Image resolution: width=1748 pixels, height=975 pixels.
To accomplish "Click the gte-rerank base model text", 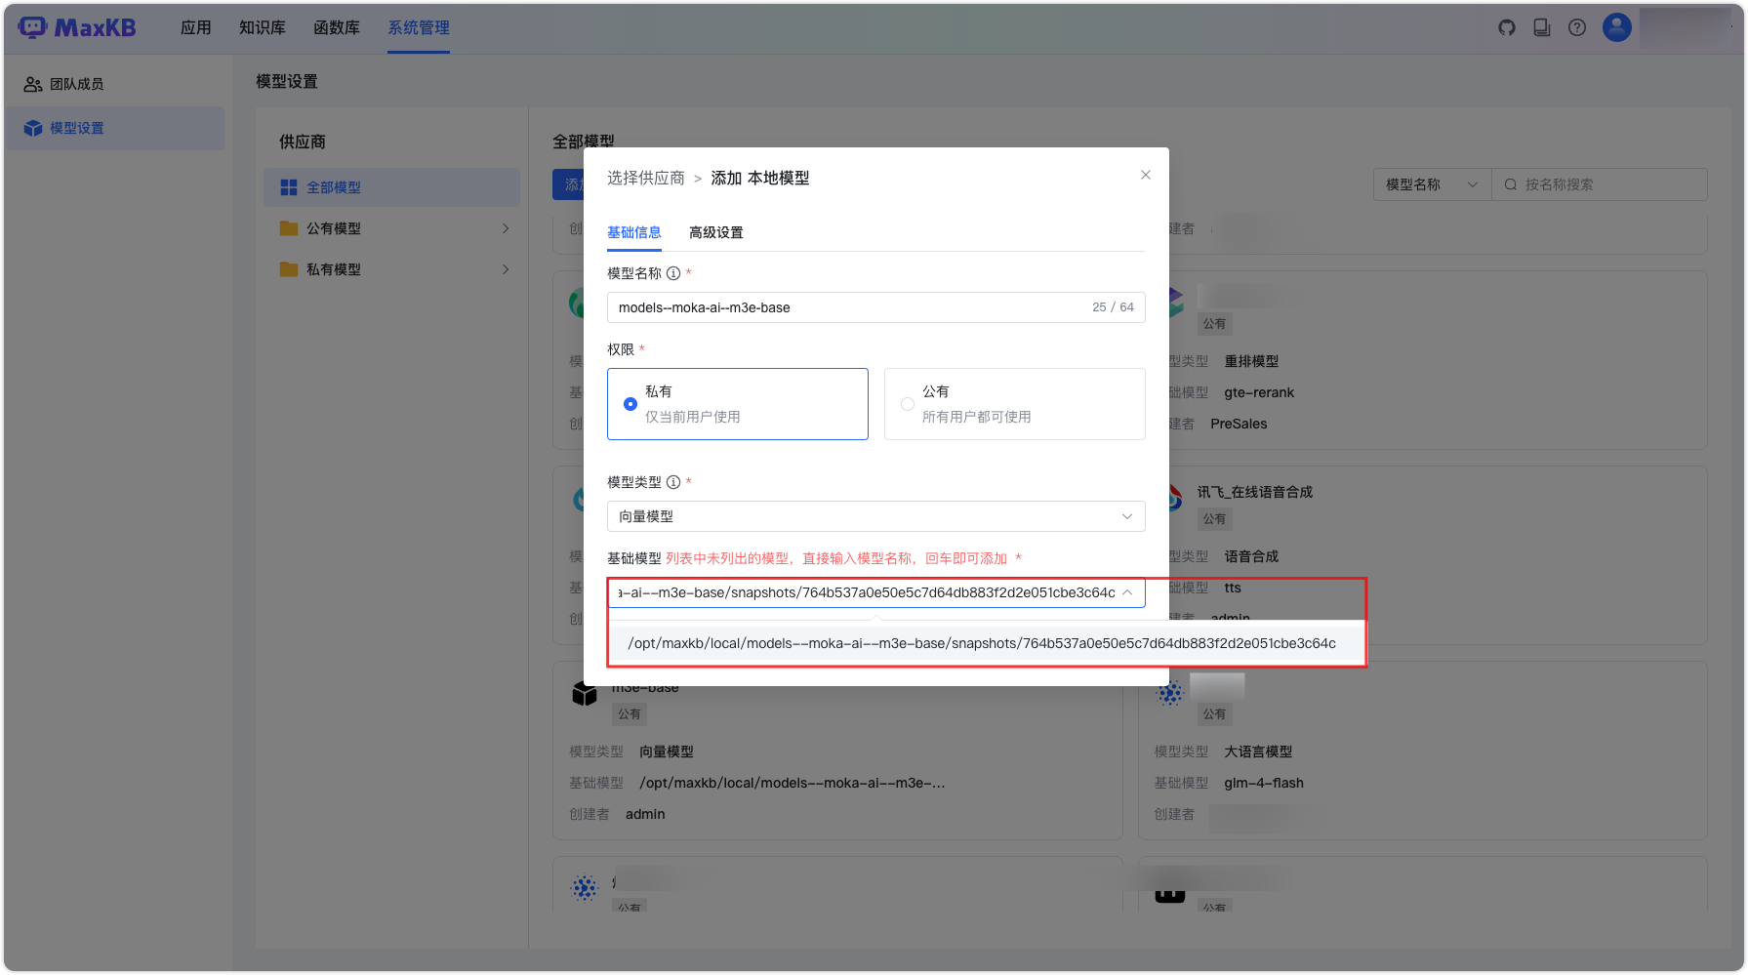I will coord(1259,392).
